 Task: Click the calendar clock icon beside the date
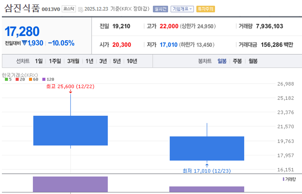pyautogui.click(x=80, y=9)
